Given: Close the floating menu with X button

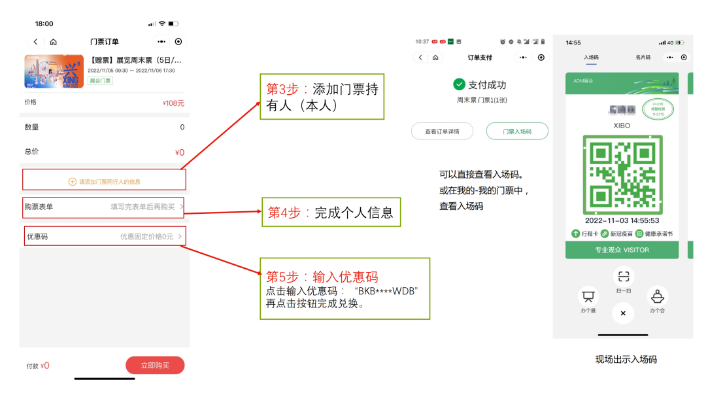Looking at the screenshot, I should pos(623,313).
